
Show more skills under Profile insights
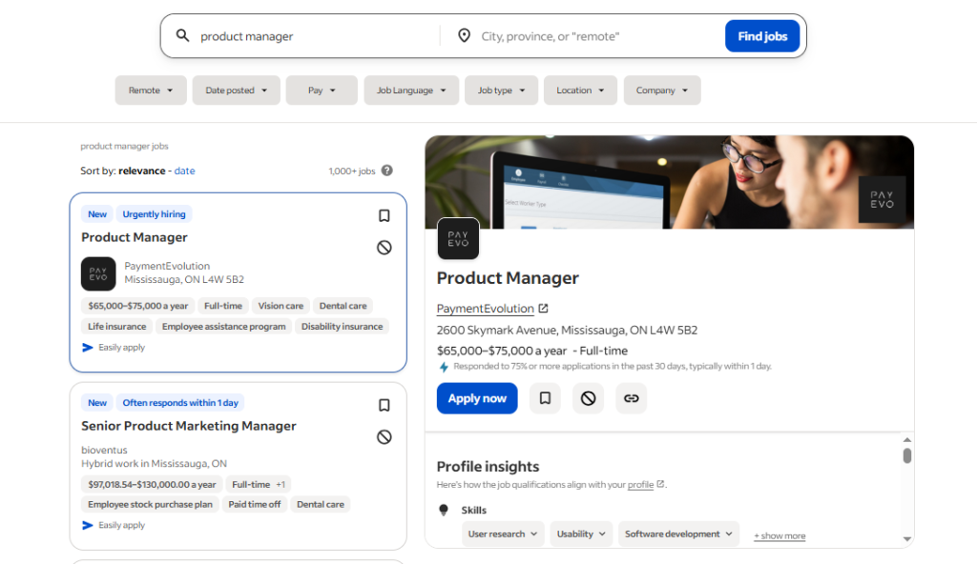pos(779,535)
